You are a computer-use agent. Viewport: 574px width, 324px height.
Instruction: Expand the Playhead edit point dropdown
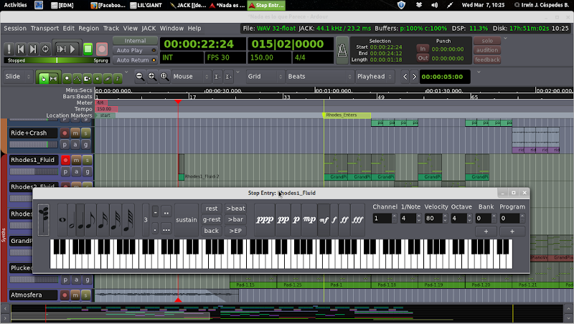pos(375,76)
